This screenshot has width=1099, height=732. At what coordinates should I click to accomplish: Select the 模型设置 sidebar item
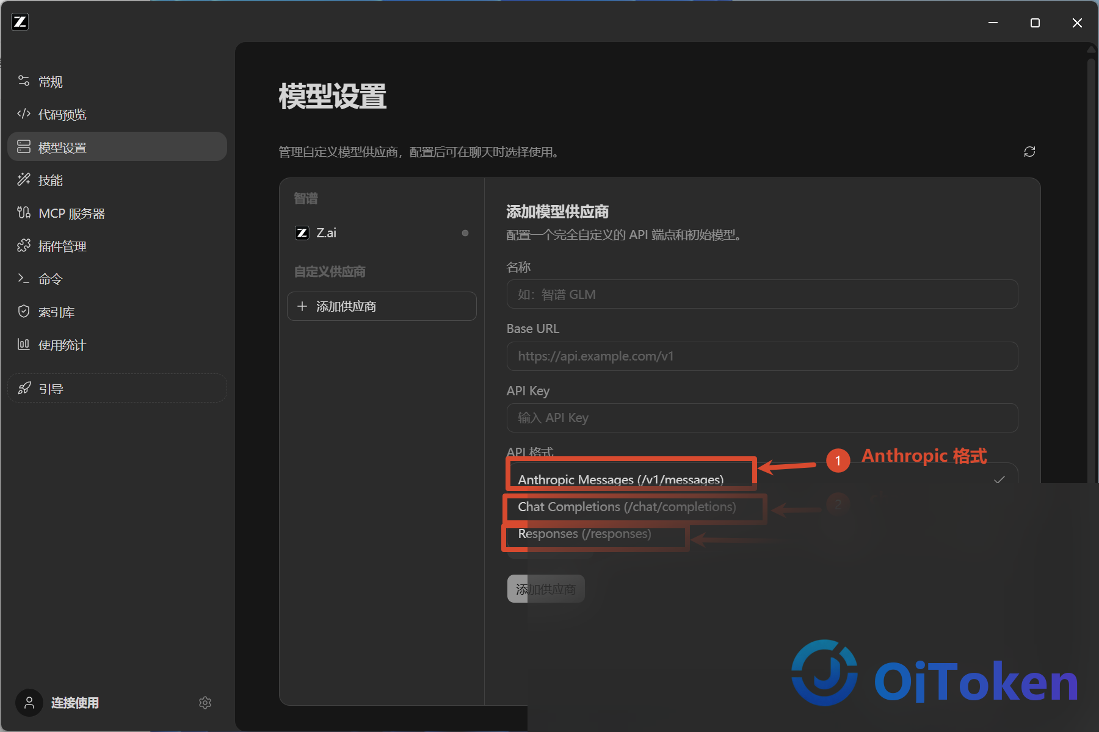pyautogui.click(x=117, y=147)
